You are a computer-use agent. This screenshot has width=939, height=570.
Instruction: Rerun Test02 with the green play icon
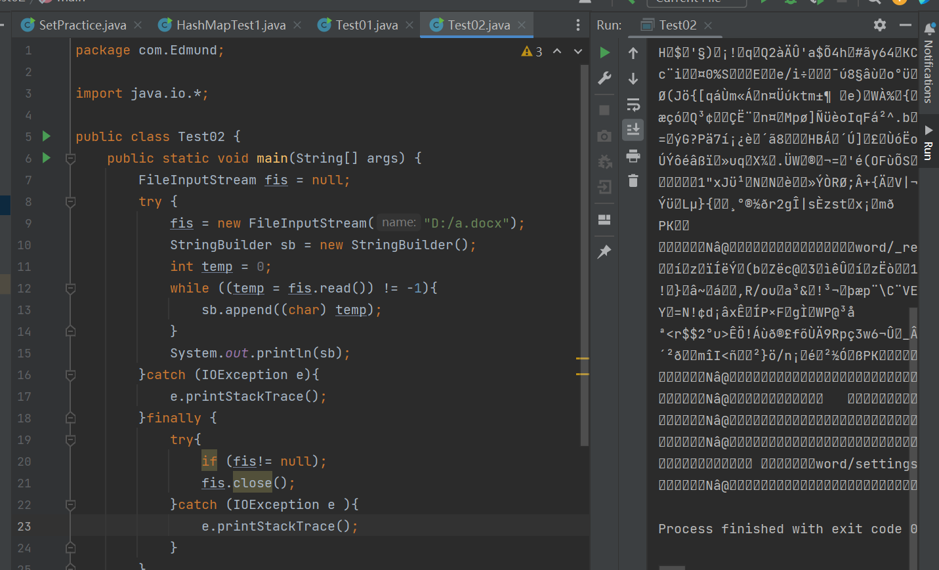[x=605, y=52]
